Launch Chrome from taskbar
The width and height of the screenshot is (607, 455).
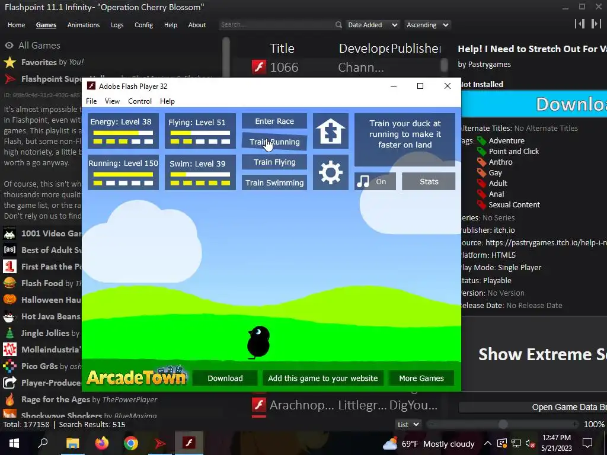(131, 443)
